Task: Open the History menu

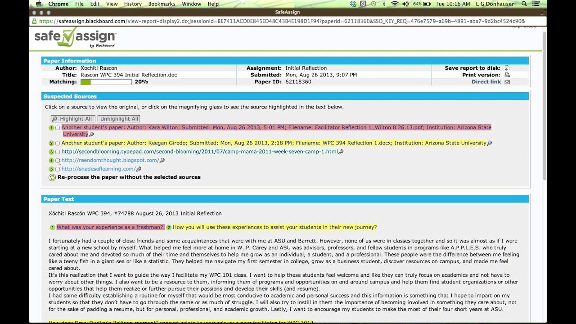Action: click(133, 4)
